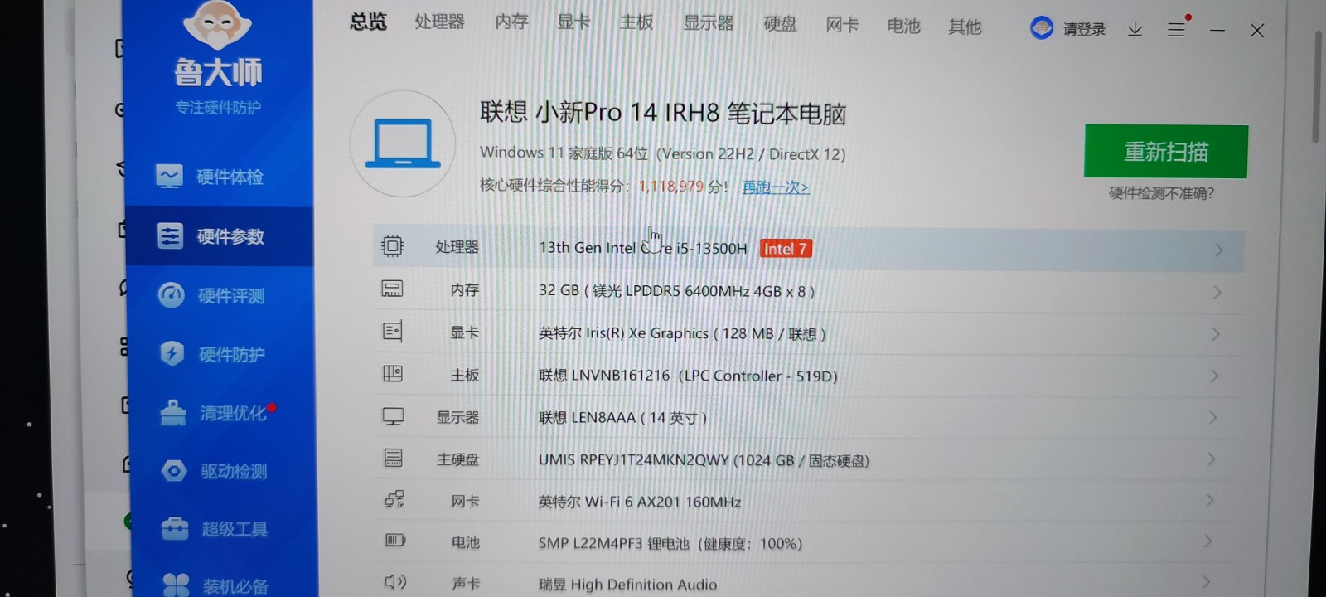Click the monitor icon in 显示器 row
The width and height of the screenshot is (1326, 597).
393,416
